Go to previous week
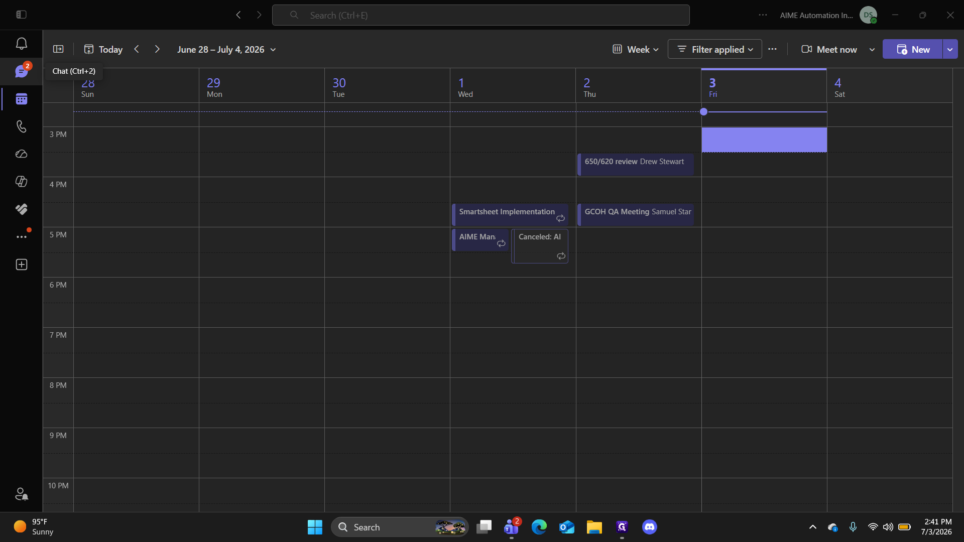The width and height of the screenshot is (964, 542). coord(137,49)
